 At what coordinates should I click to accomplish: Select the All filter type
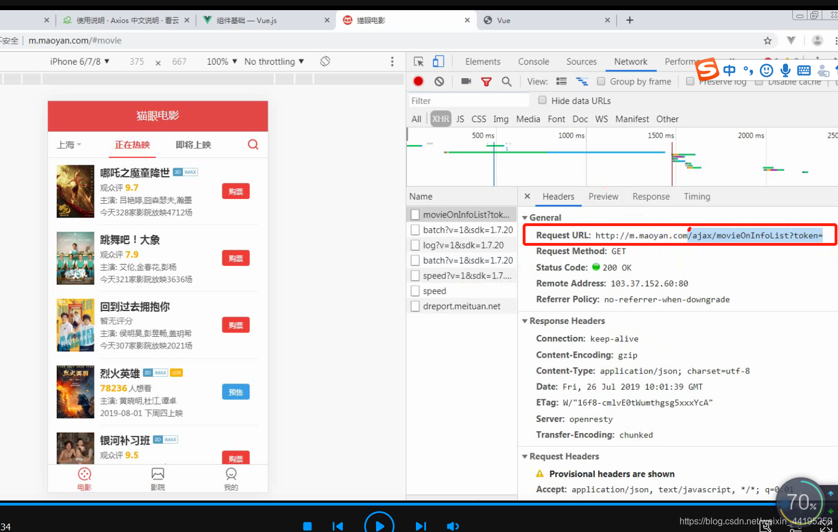[x=416, y=119]
